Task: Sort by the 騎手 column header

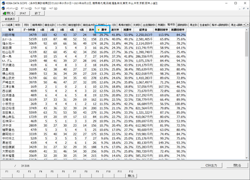Action: 11,30
